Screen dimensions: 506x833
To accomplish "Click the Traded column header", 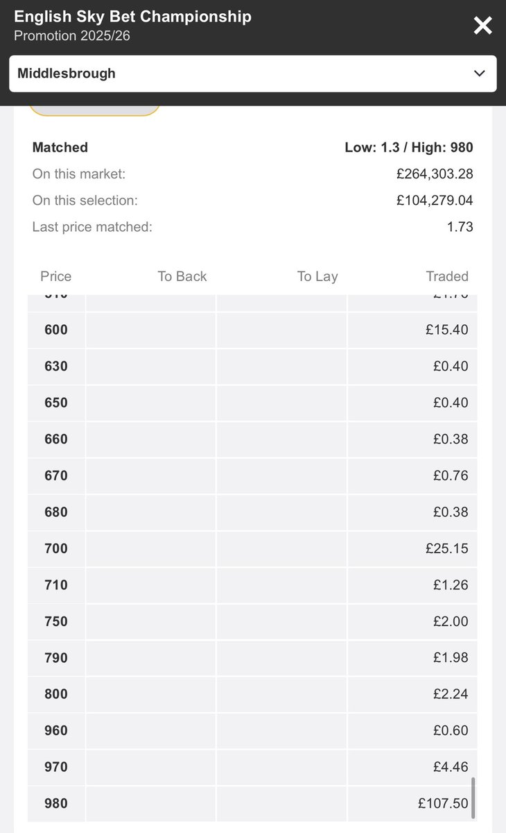I will 447,276.
